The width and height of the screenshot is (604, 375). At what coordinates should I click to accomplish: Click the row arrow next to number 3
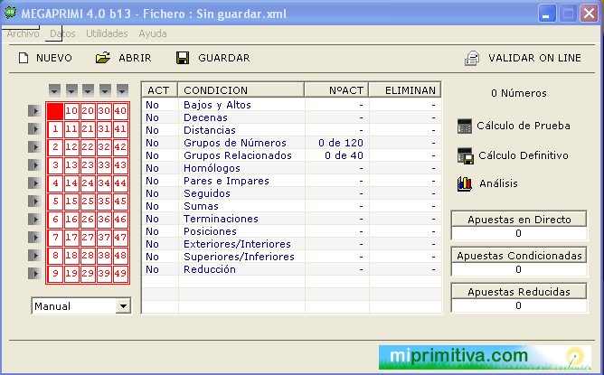[34, 164]
